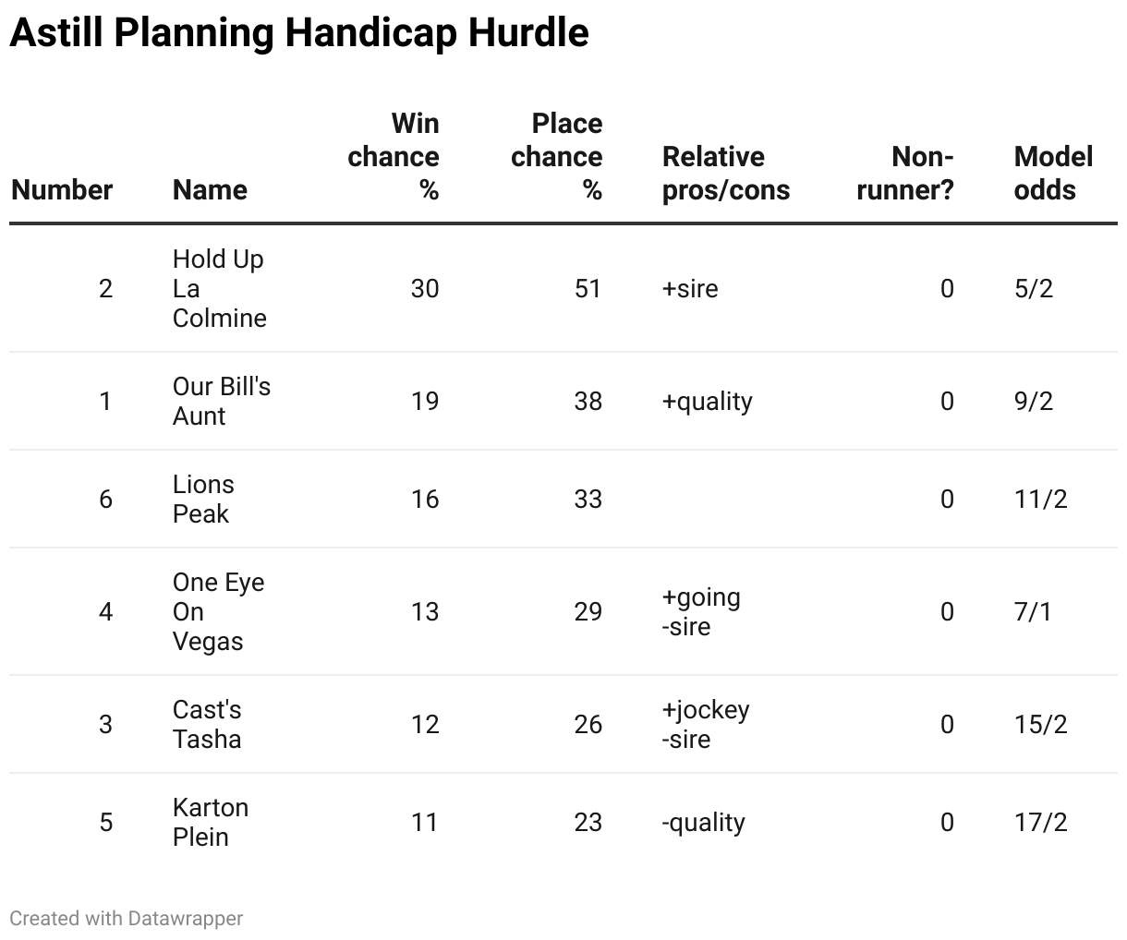Viewport: 1127px width, 940px height.
Task: Select the 17/2 model odds value
Action: point(1041,823)
